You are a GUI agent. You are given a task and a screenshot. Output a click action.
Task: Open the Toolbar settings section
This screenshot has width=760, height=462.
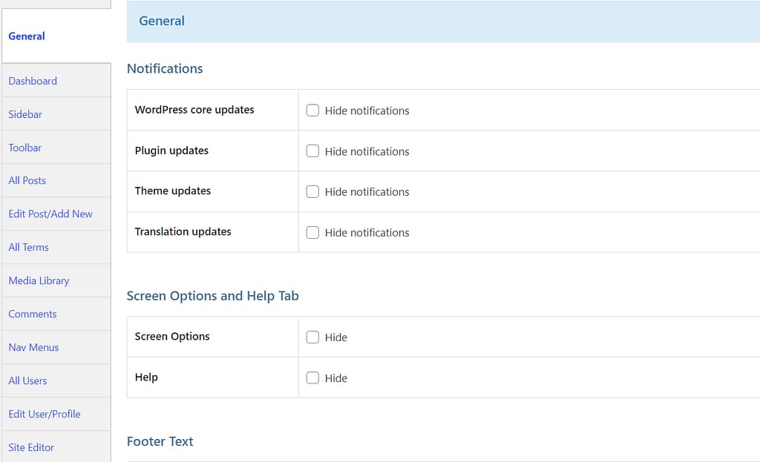[x=25, y=148]
